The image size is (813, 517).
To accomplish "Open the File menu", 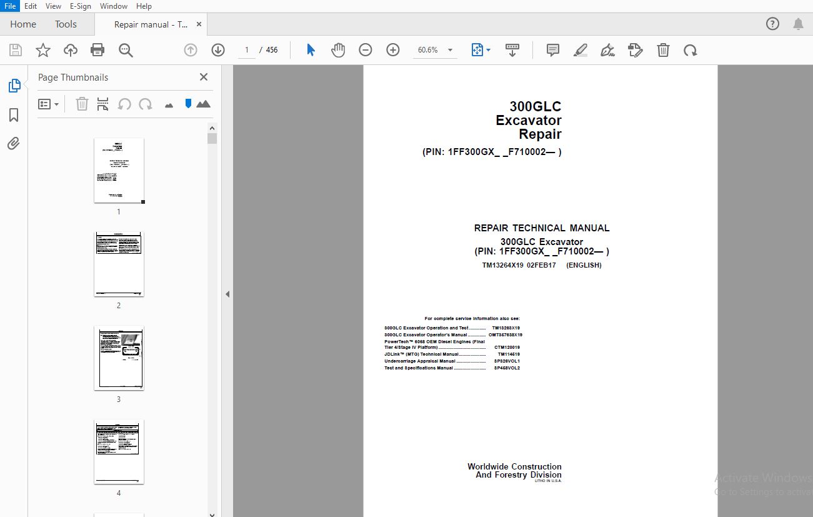I will point(11,6).
